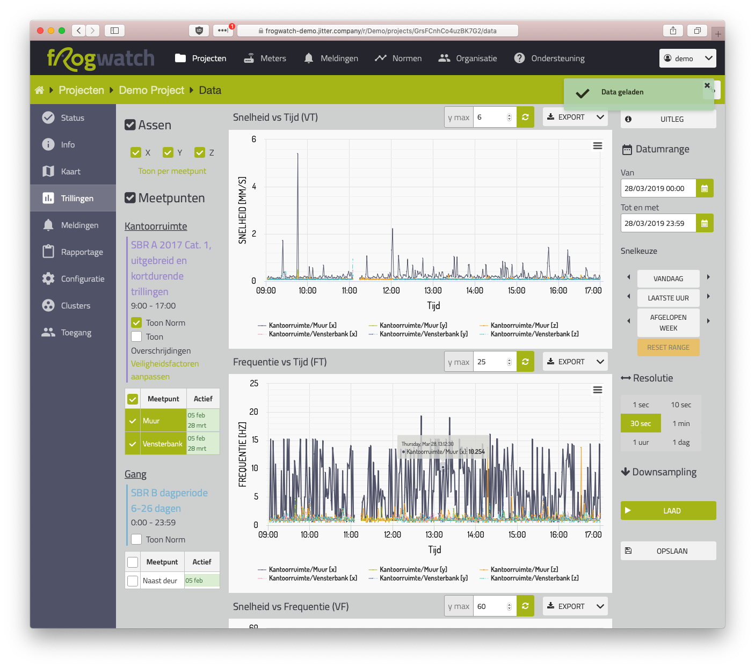Click the Toon per meetpunt link
This screenshot has height=668, width=755.
tap(172, 171)
